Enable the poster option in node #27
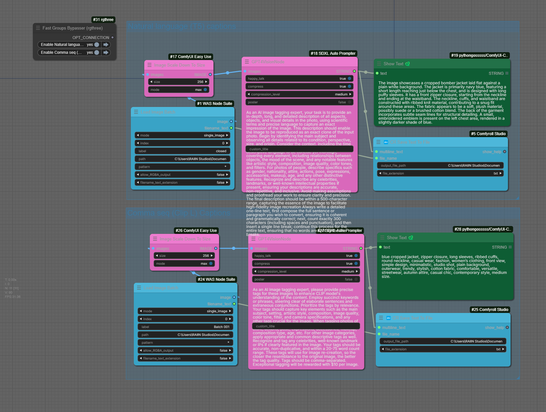The height and width of the screenshot is (412, 546). [356, 279]
